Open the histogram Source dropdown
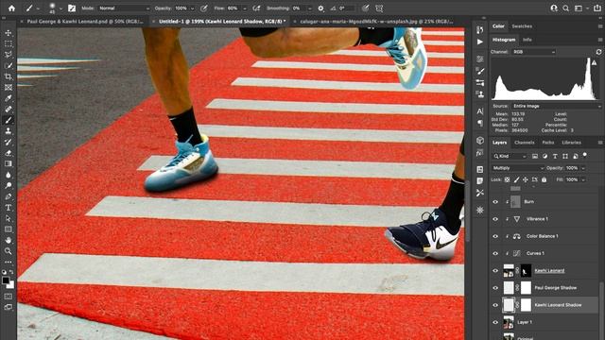 (x=557, y=106)
